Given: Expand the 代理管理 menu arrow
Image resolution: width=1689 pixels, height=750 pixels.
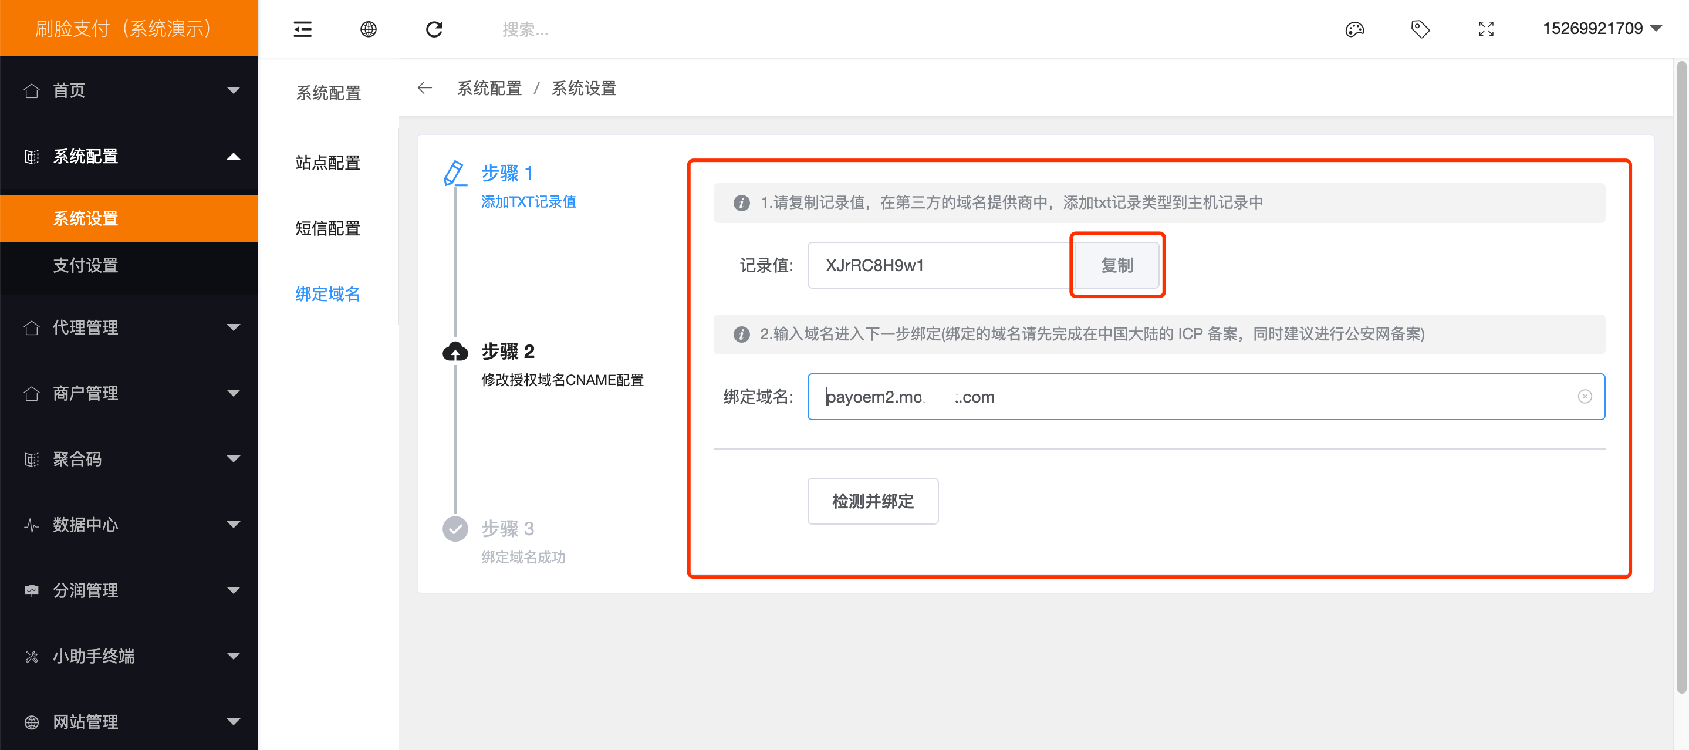Looking at the screenshot, I should point(234,328).
